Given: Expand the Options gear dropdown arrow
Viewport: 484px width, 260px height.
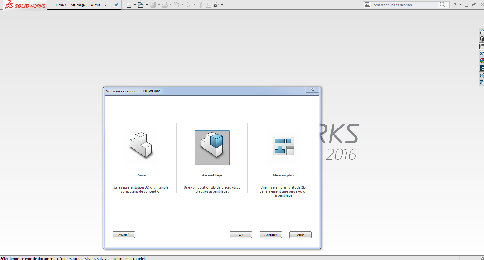Looking at the screenshot, I should tap(222, 5).
